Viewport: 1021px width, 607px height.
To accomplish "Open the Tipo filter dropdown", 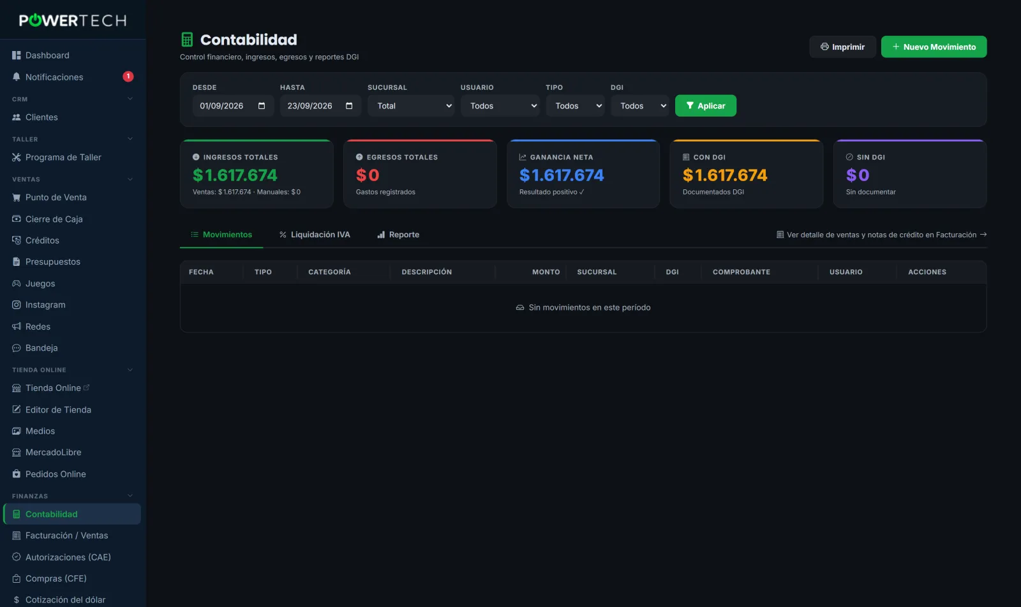I will (575, 106).
